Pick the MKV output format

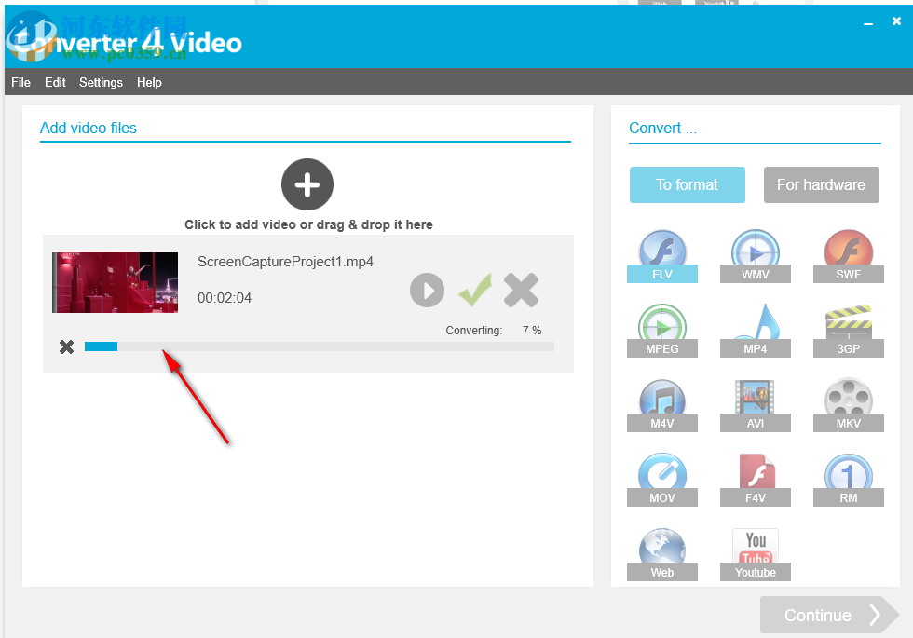coord(849,402)
